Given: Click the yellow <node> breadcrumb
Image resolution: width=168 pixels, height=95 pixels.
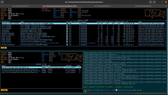Looking at the screenshot, I should 4,90.
